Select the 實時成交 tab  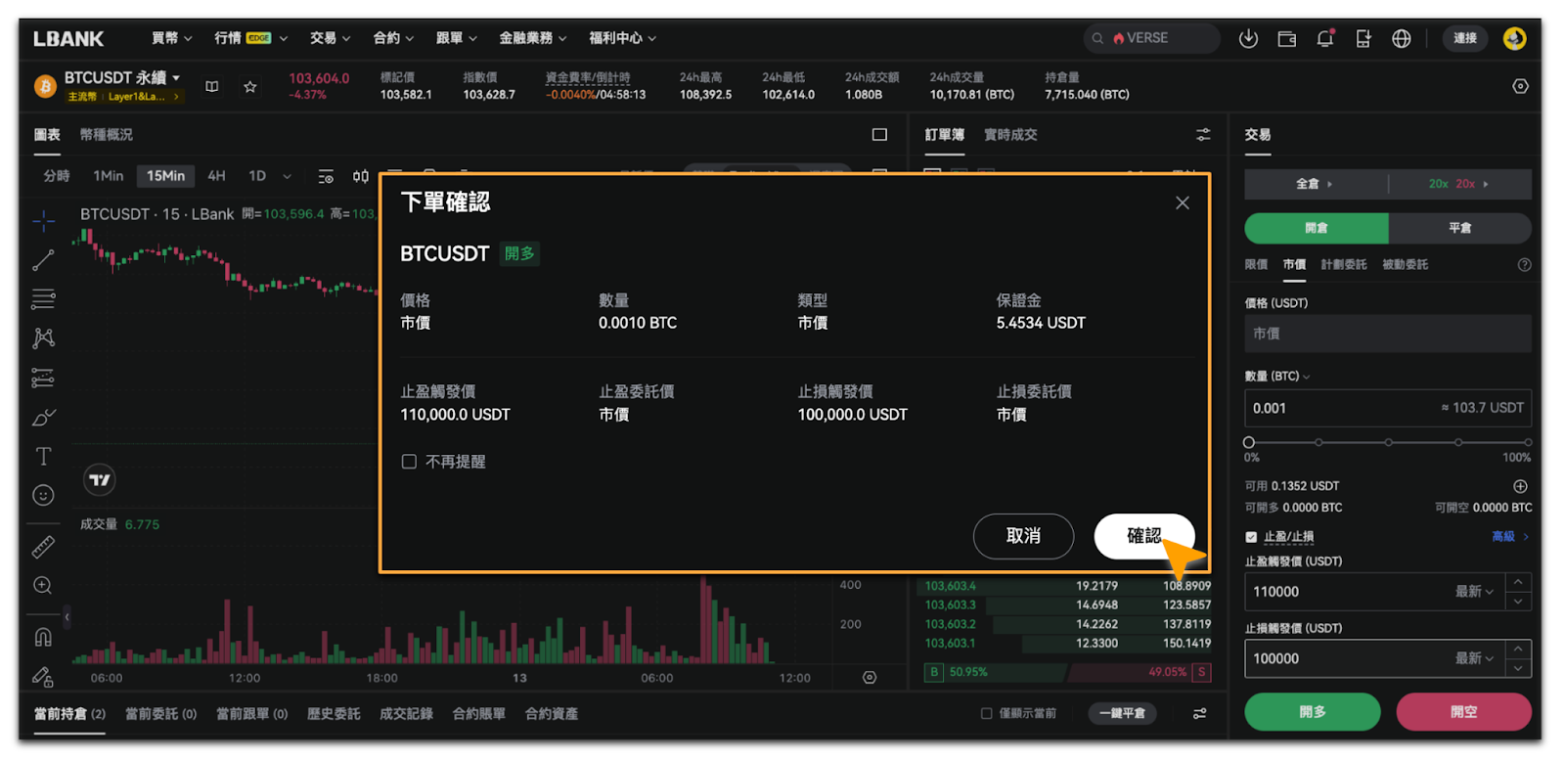coord(1010,135)
